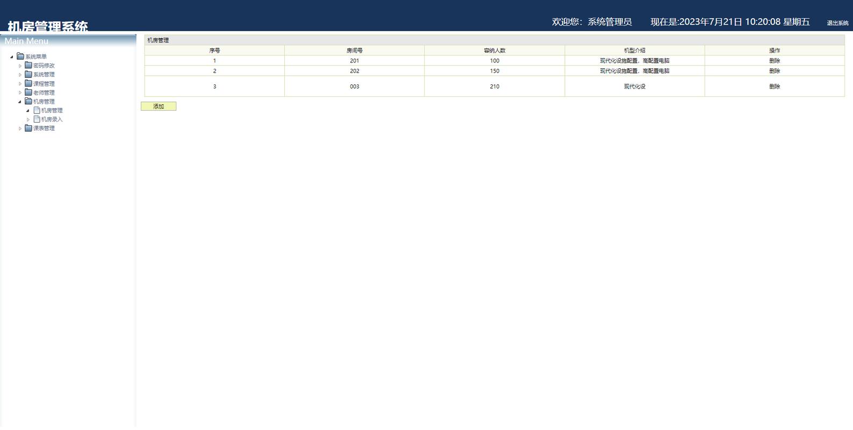Viewport: 853px width, 430px height.
Task: Collapse the 机房管理 folder node arrow
Action: click(x=20, y=102)
